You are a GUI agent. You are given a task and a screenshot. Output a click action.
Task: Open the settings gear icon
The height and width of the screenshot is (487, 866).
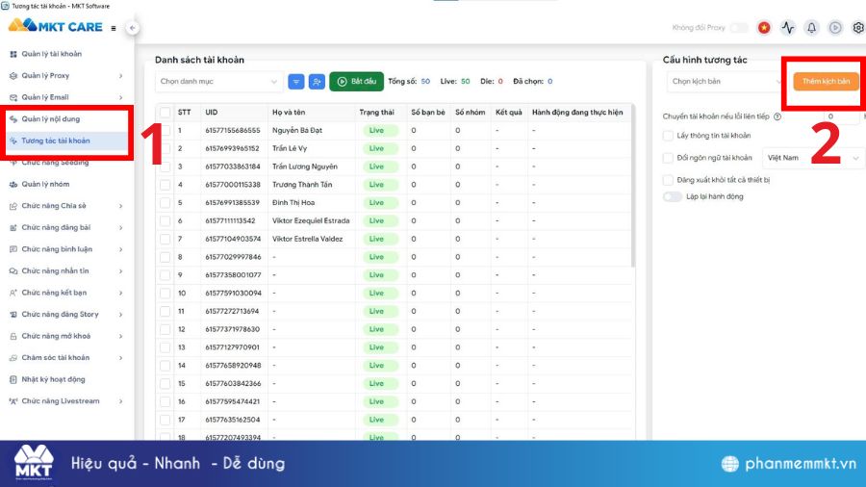pyautogui.click(x=858, y=28)
